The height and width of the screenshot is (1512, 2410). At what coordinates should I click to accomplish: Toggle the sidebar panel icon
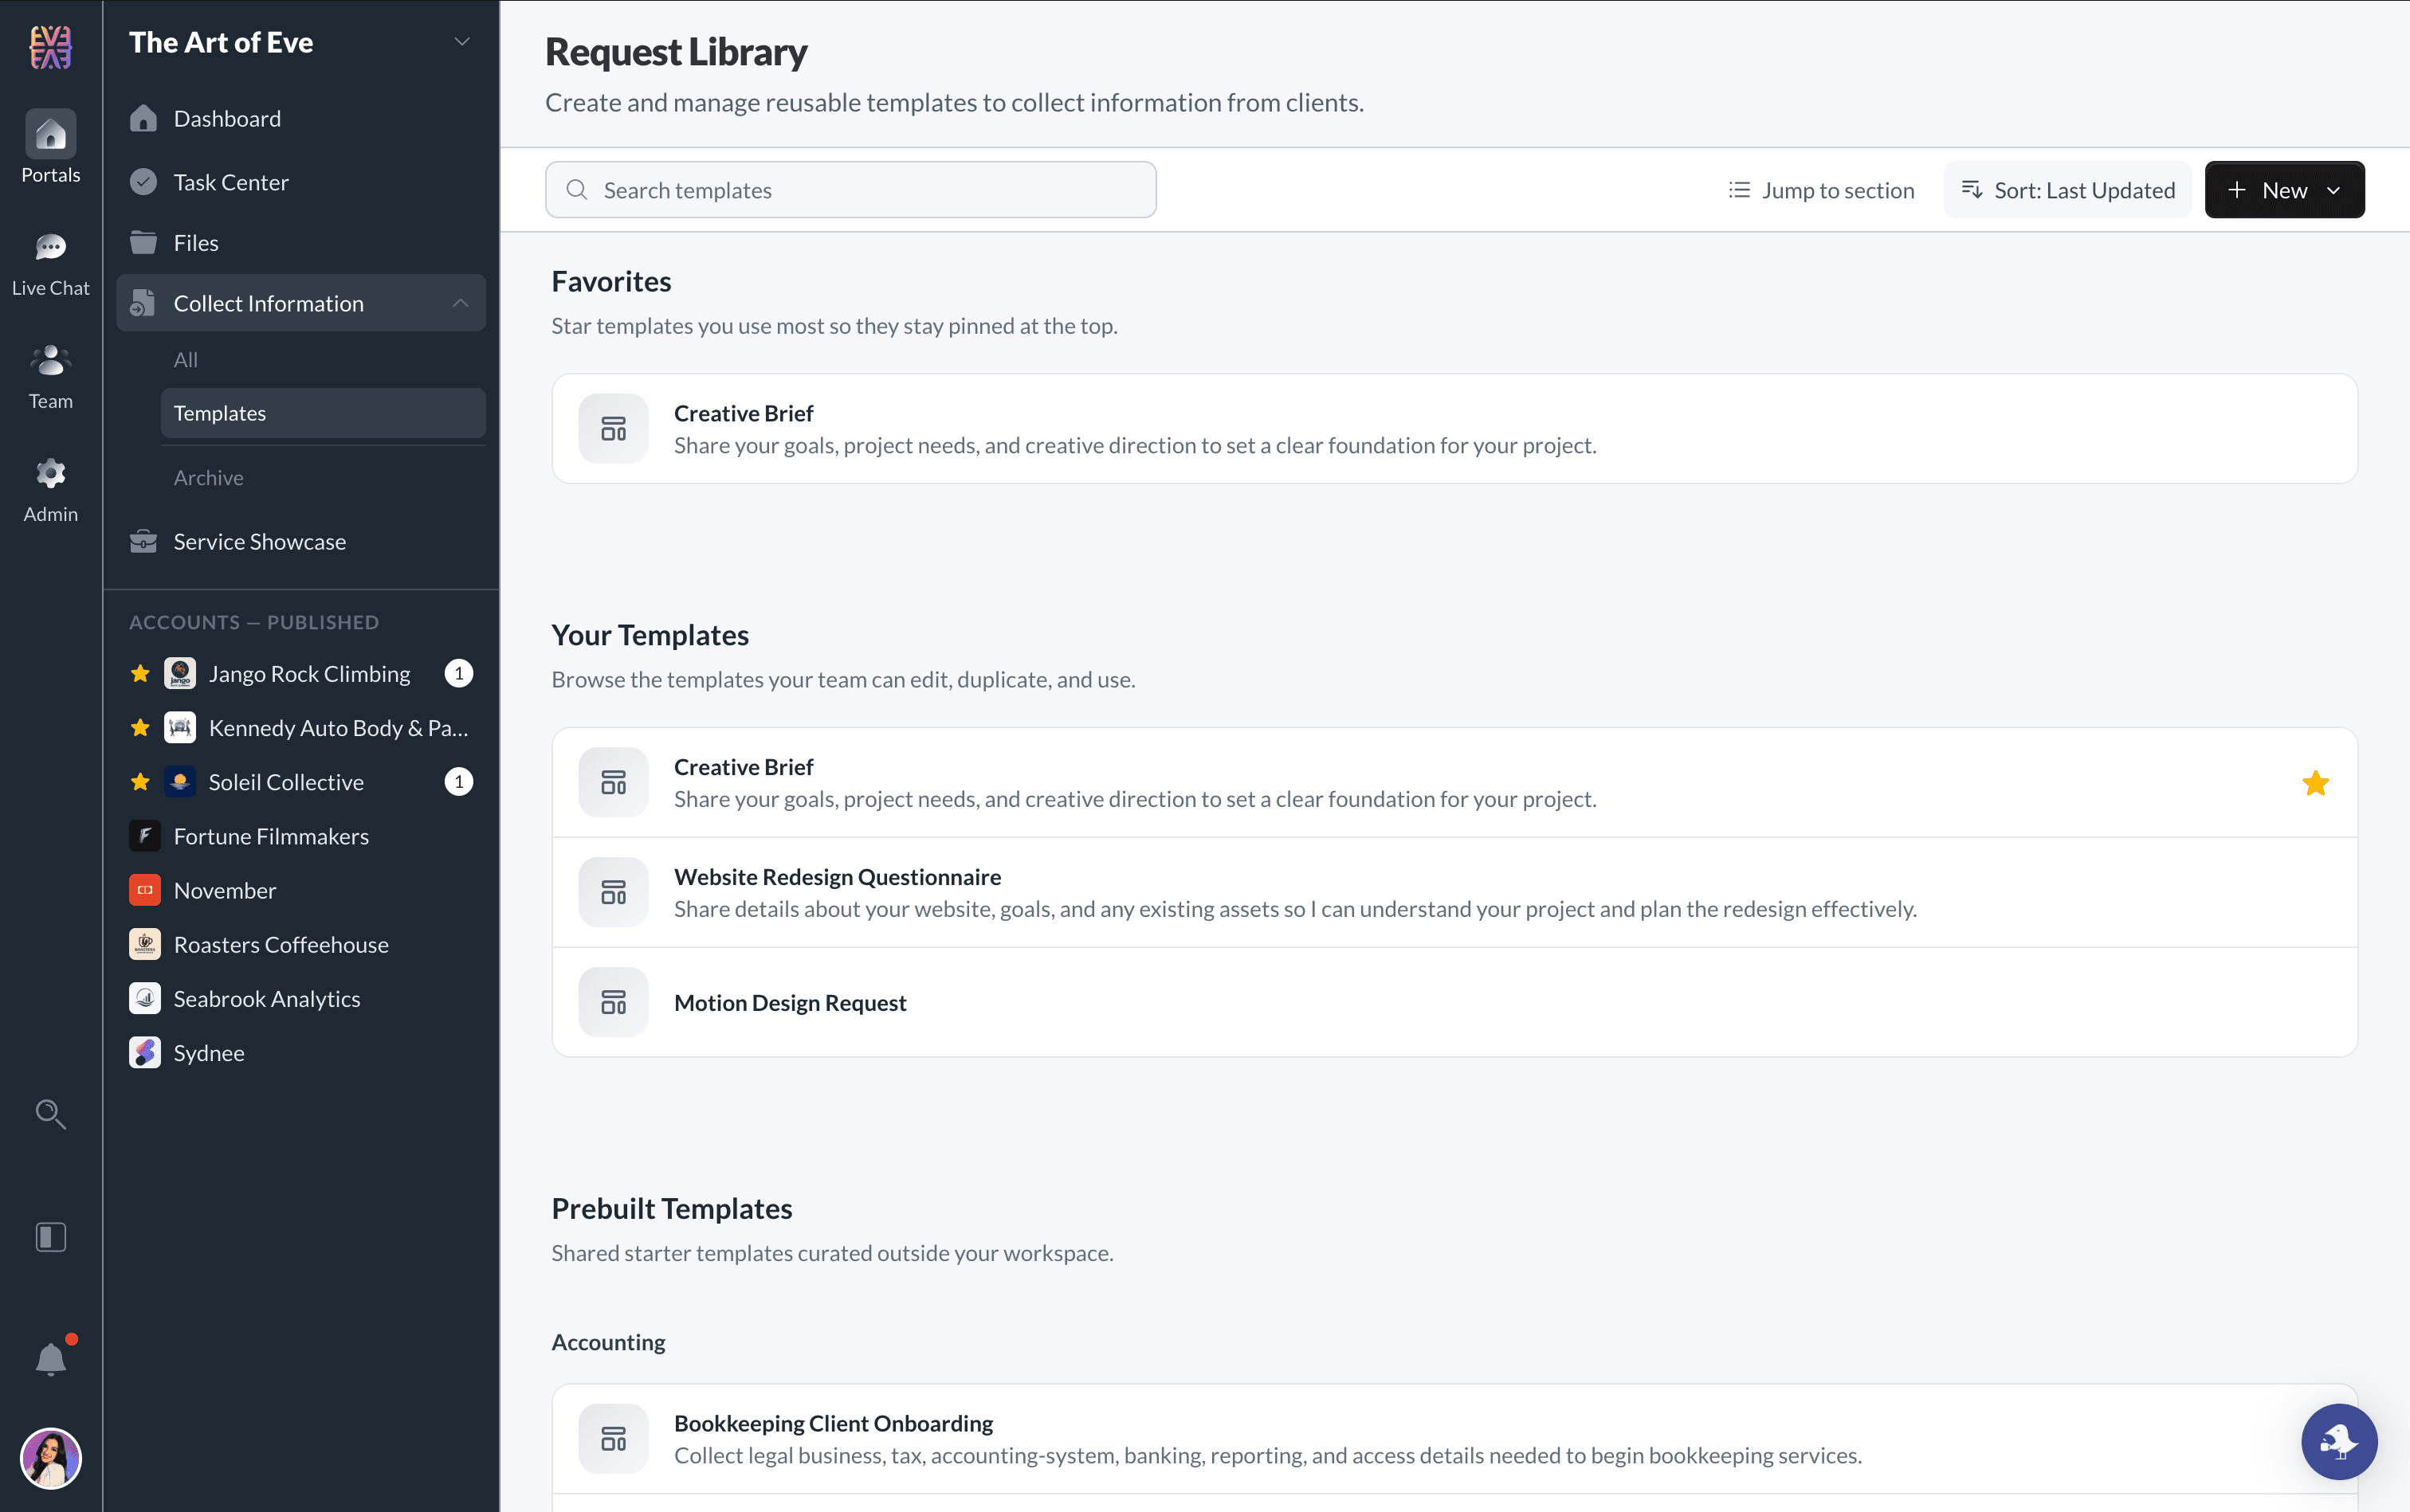tap(51, 1237)
